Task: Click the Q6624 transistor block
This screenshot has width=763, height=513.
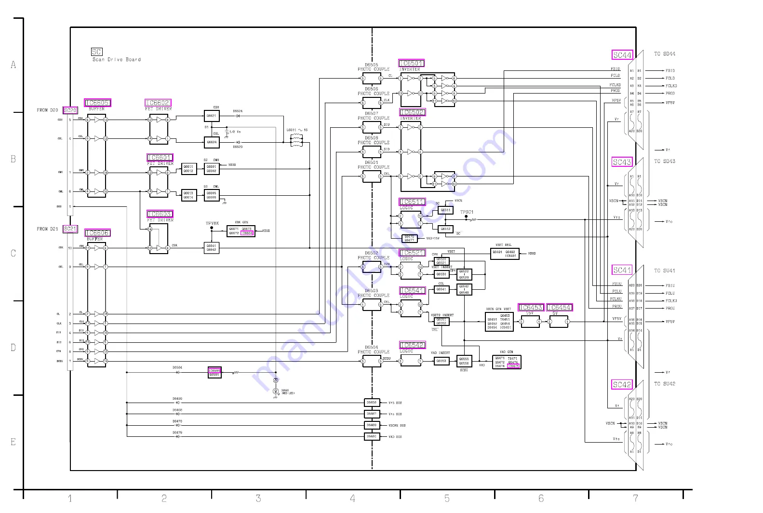Action: 212,142
